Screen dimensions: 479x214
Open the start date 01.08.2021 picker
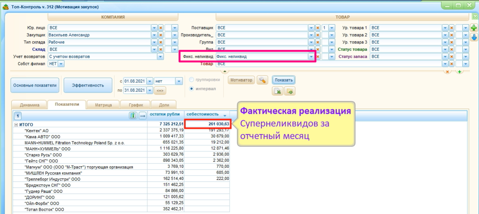pos(150,81)
